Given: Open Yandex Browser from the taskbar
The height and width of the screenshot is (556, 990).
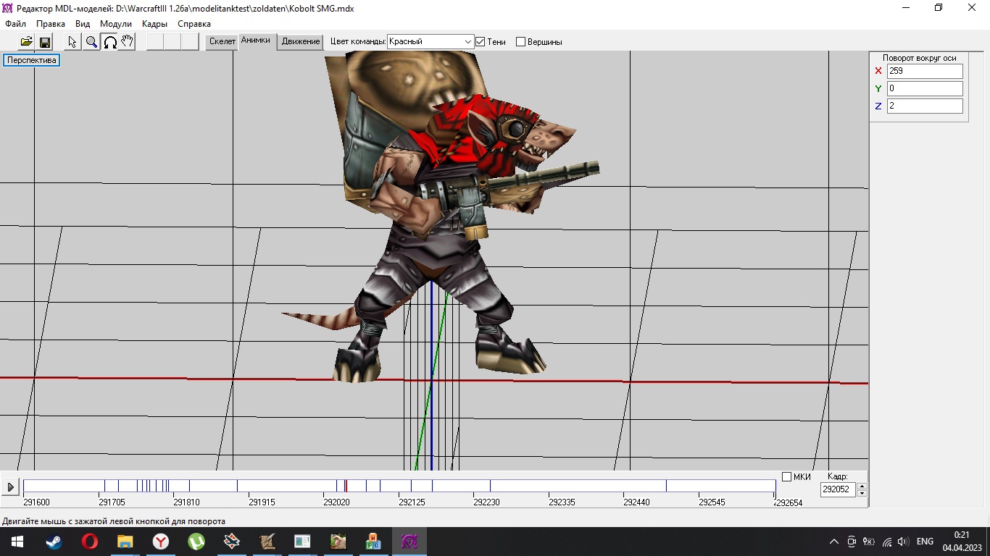Looking at the screenshot, I should tap(161, 542).
